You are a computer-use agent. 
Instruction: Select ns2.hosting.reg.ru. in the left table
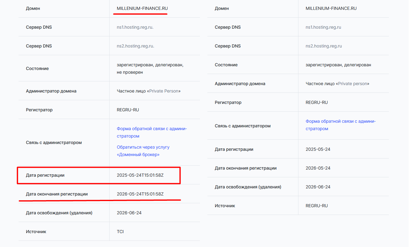135,46
